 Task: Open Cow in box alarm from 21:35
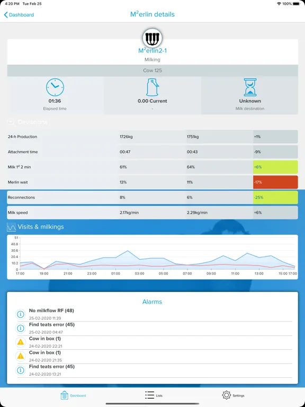click(154, 356)
